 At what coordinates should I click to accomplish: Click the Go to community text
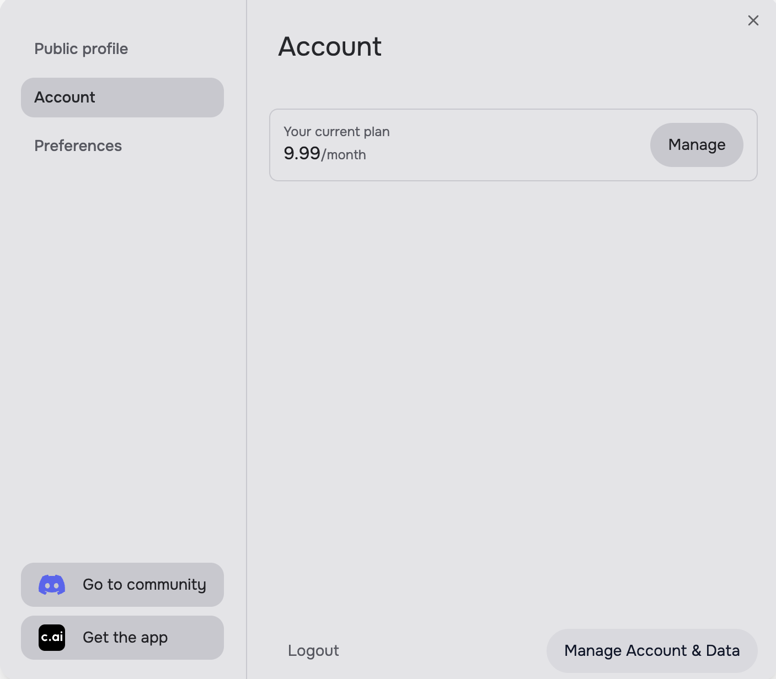144,585
